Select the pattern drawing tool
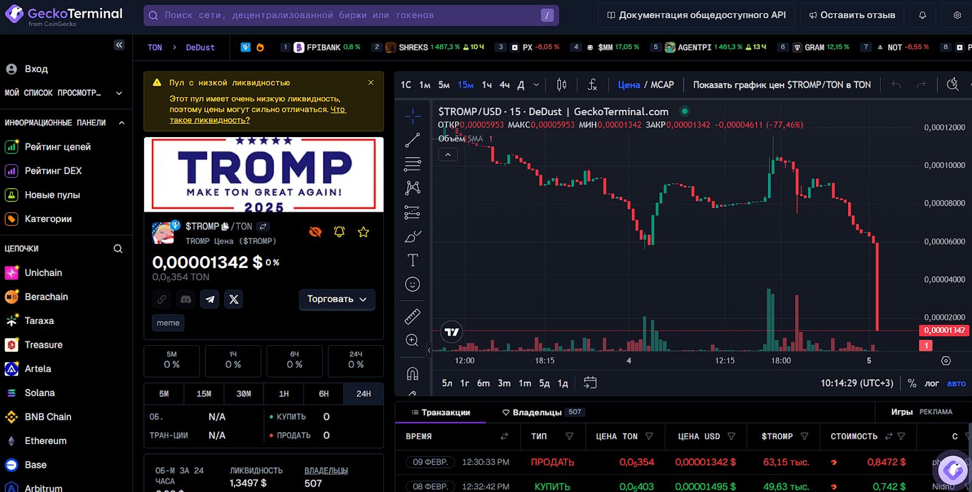The image size is (972, 492). 412,188
